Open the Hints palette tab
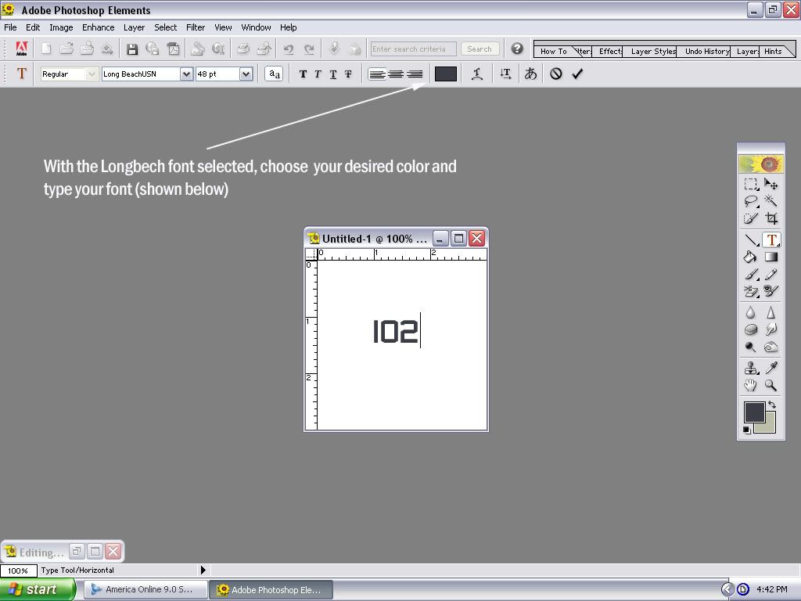This screenshot has width=801, height=601. tap(773, 51)
